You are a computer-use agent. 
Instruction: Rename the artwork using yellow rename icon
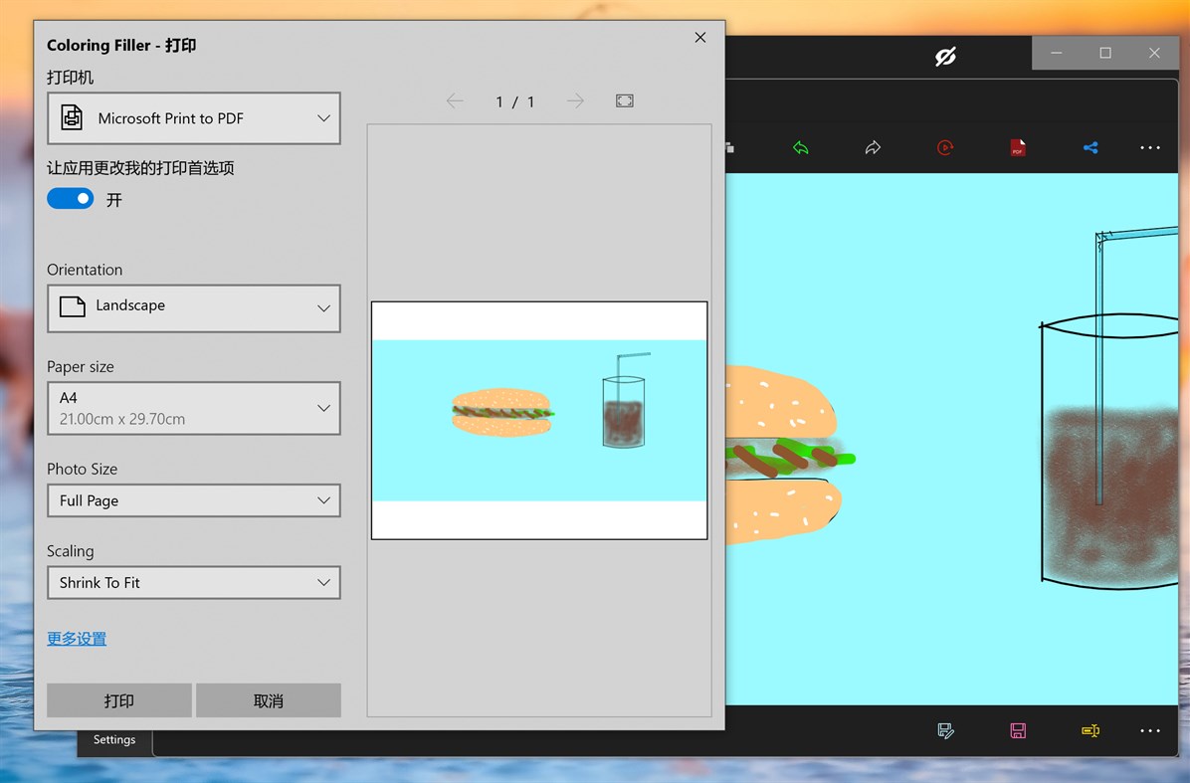(x=1091, y=730)
